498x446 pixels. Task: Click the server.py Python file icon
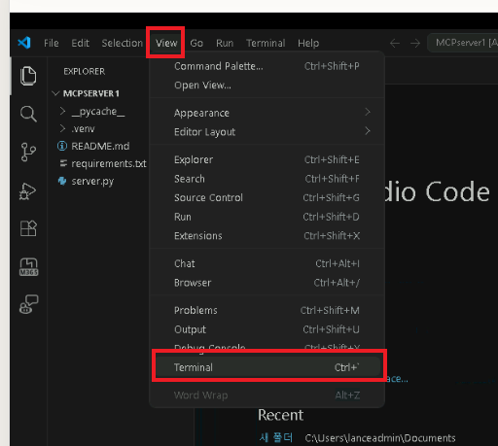pos(62,181)
